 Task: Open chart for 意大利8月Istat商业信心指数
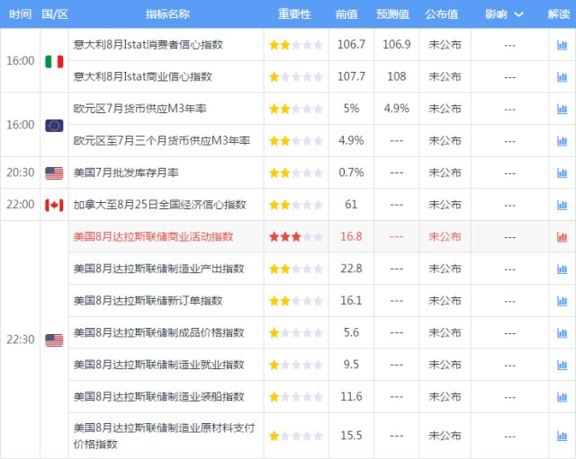562,77
